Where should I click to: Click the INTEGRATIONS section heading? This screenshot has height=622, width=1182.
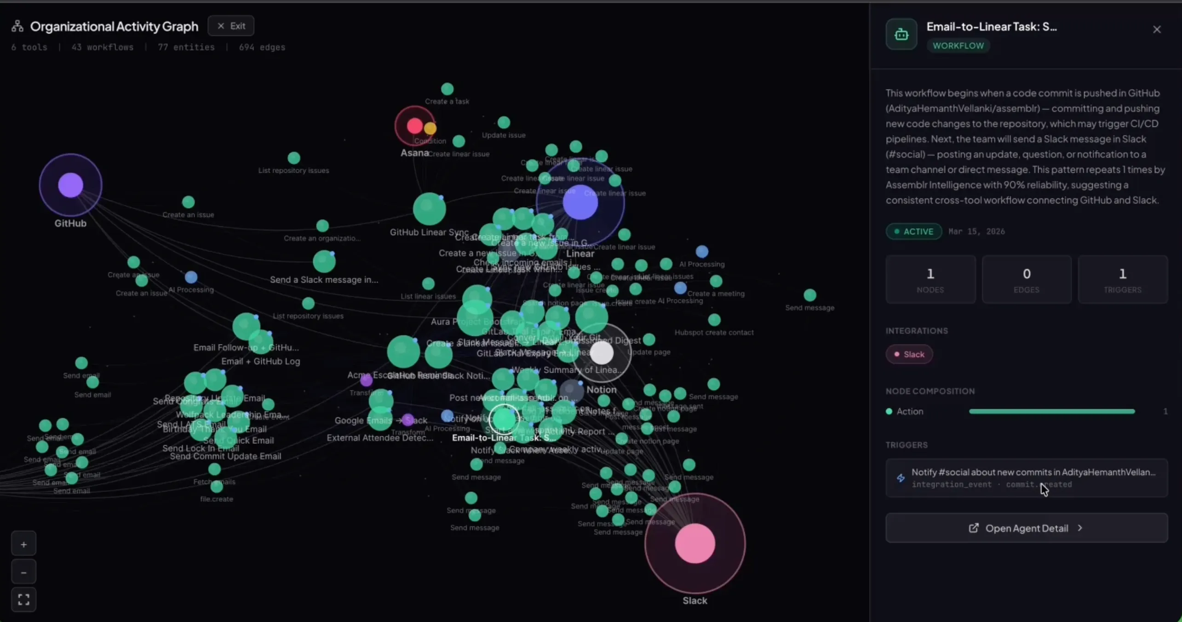click(x=917, y=331)
